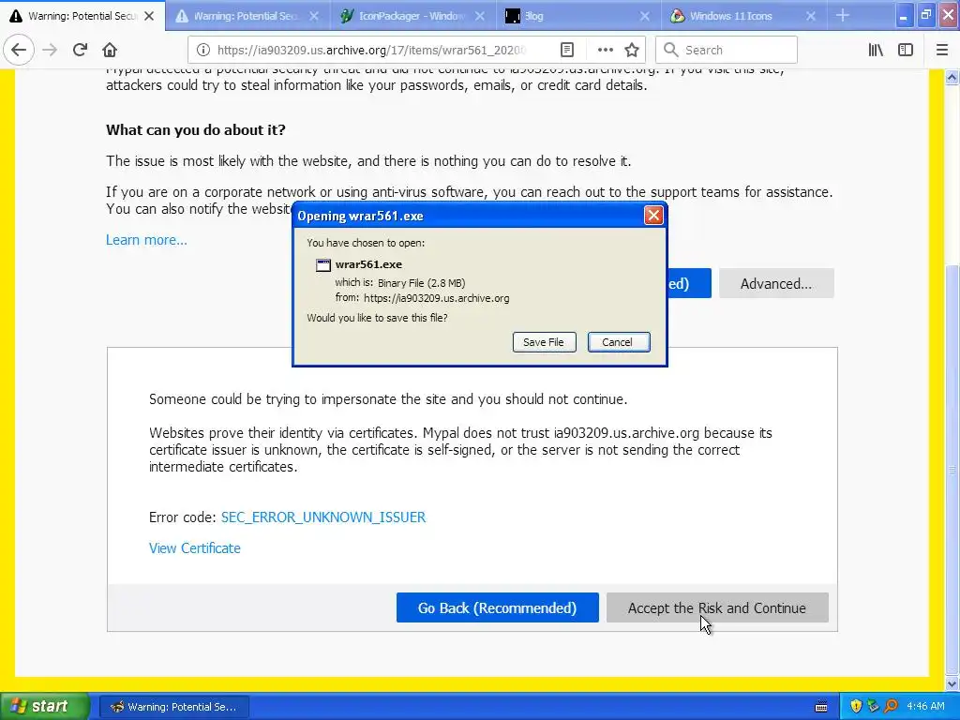Click the Search box in the toolbar
960x720 pixels.
[x=727, y=50]
